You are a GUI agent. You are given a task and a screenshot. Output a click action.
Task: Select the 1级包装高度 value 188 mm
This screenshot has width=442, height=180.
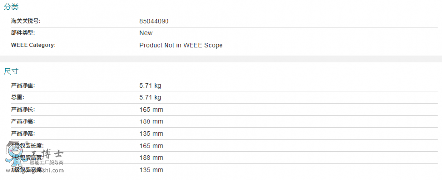pyautogui.click(x=151, y=158)
